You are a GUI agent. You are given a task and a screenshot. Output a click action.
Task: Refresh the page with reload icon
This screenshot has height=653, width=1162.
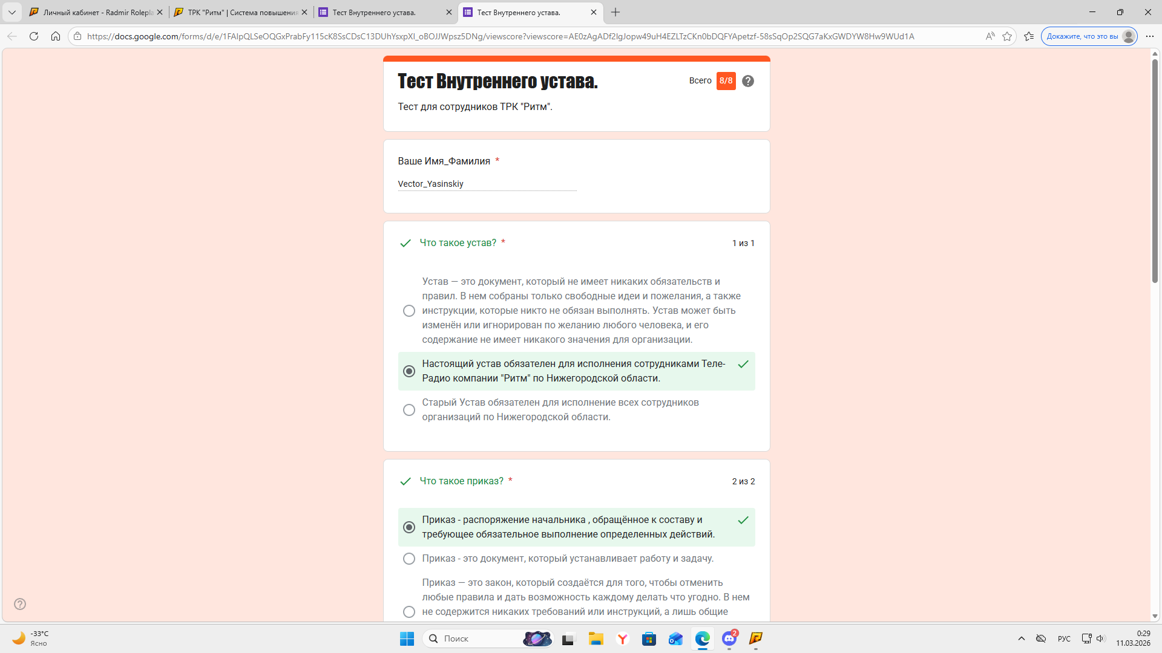click(x=34, y=36)
